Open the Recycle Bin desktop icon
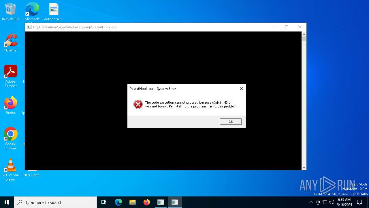 click(x=11, y=12)
